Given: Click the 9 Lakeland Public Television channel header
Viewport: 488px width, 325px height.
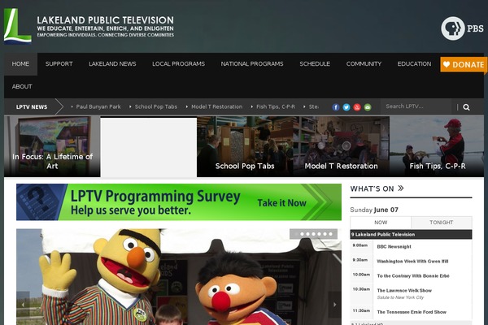Looking at the screenshot, I should [x=411, y=235].
